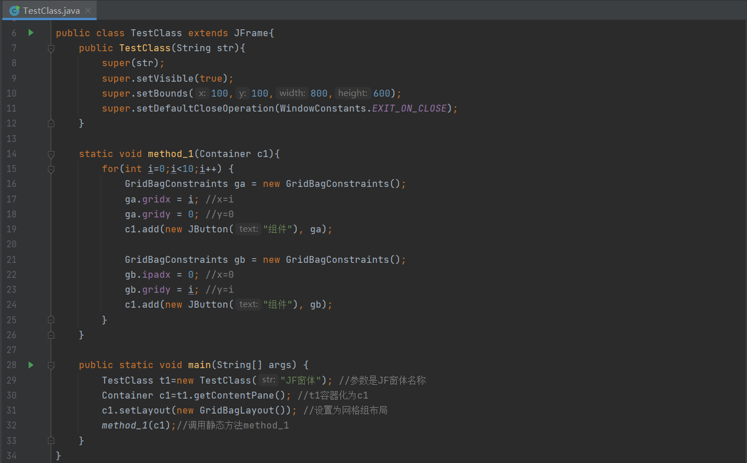Image resolution: width=747 pixels, height=463 pixels.
Task: Click the comment "//t1容器化为c1"
Action: tap(333, 395)
